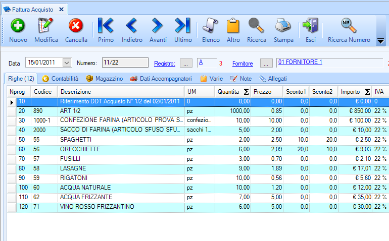Open the 01 FORNITORE 1 link

tap(300, 62)
